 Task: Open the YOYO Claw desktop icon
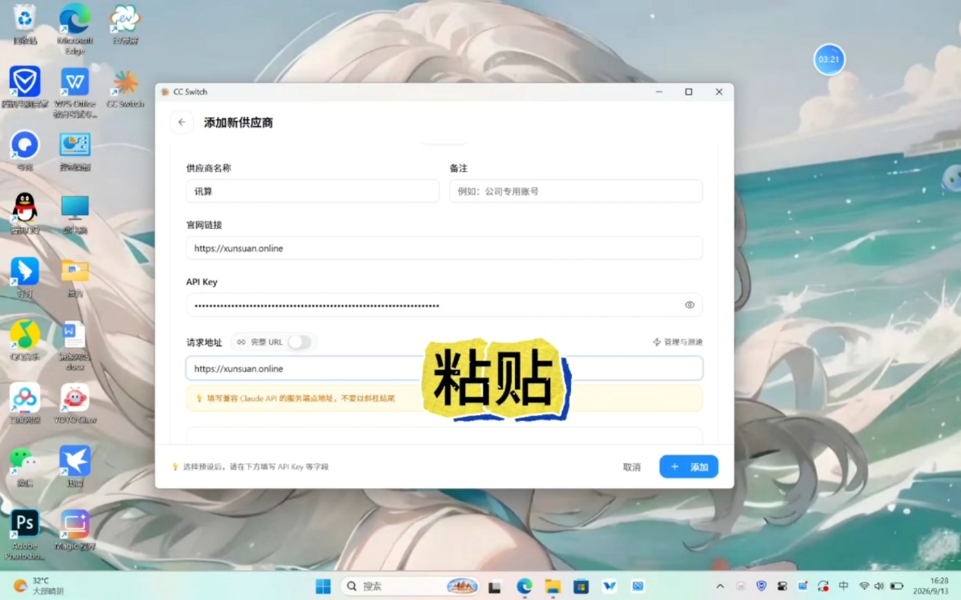74,403
